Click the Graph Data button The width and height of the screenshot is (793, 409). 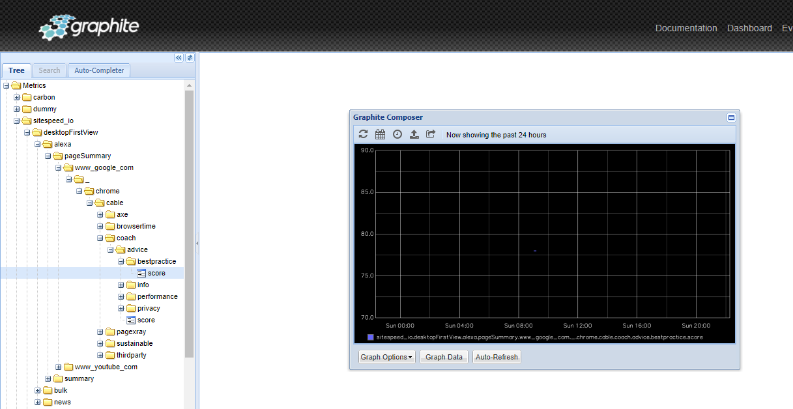(x=443, y=356)
